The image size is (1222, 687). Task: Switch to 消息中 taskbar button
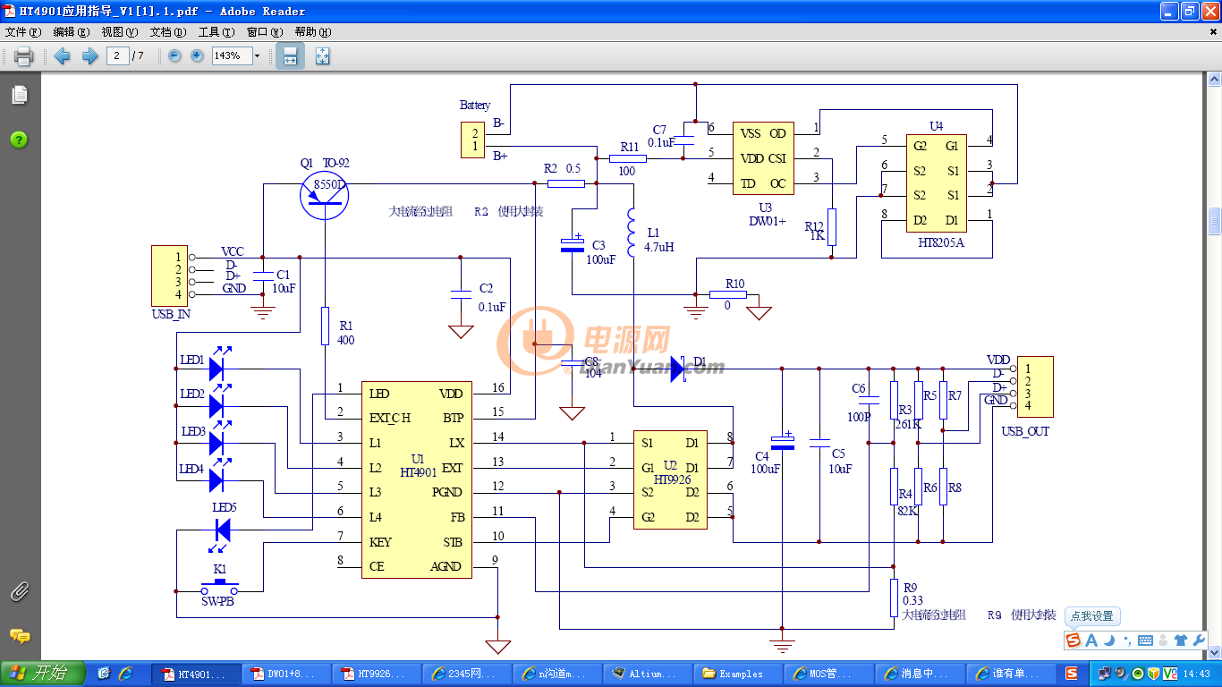[x=920, y=674]
